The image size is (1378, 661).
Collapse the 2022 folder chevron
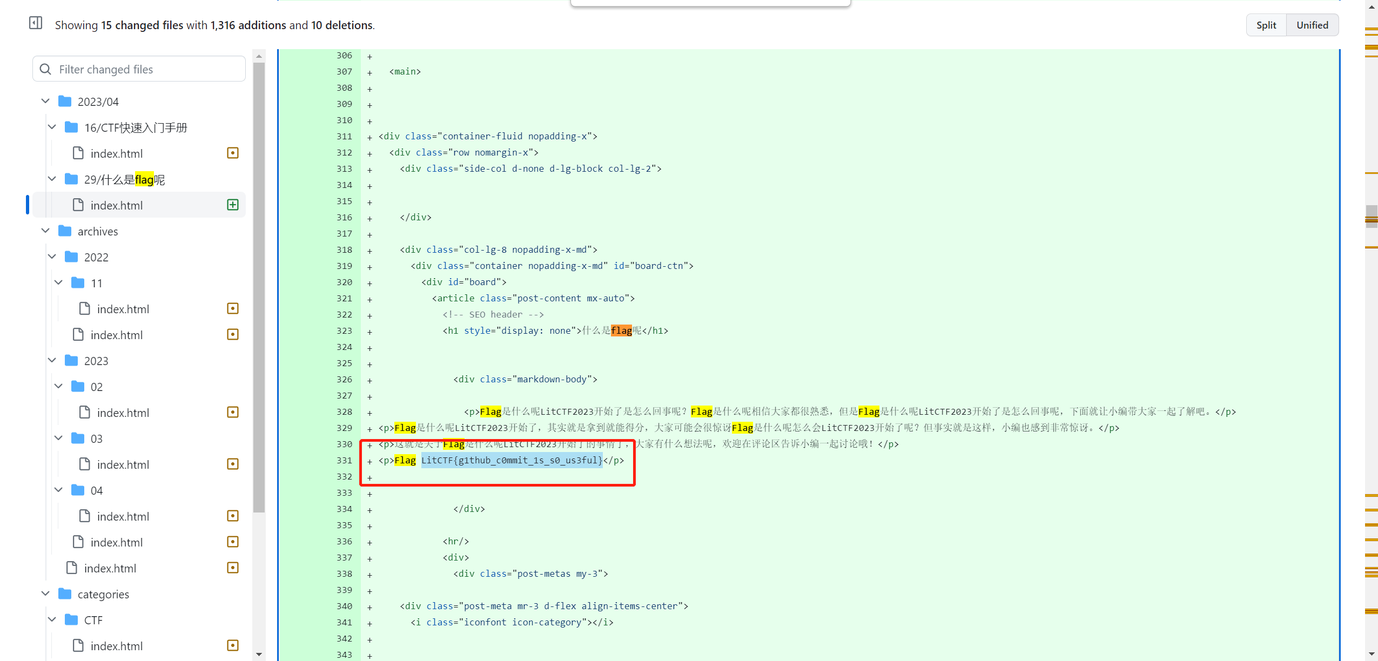52,257
